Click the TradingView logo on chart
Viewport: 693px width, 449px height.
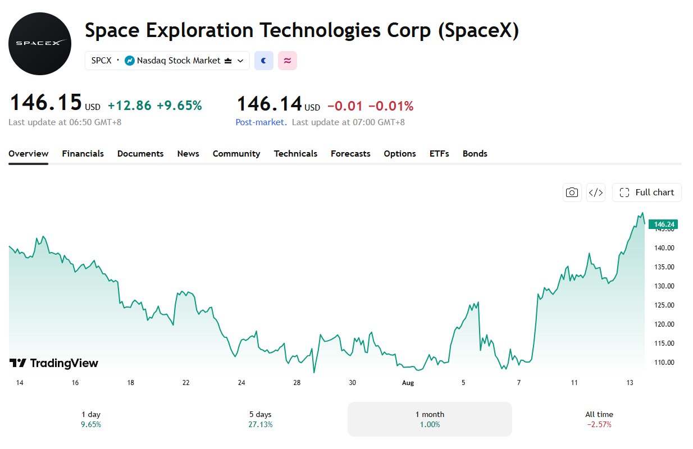pos(54,363)
